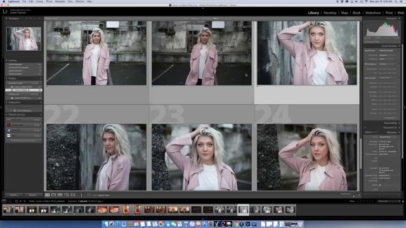The image size is (406, 228).
Task: Switch to the Develop module
Action: [x=330, y=13]
